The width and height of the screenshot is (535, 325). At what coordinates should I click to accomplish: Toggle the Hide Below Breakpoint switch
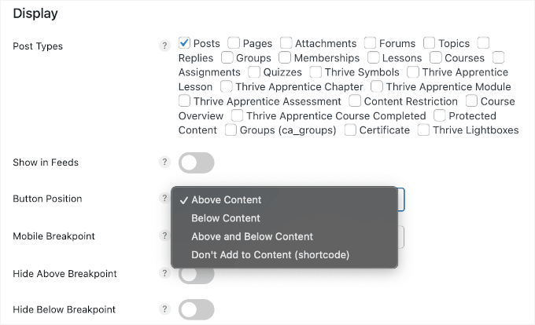tap(197, 310)
